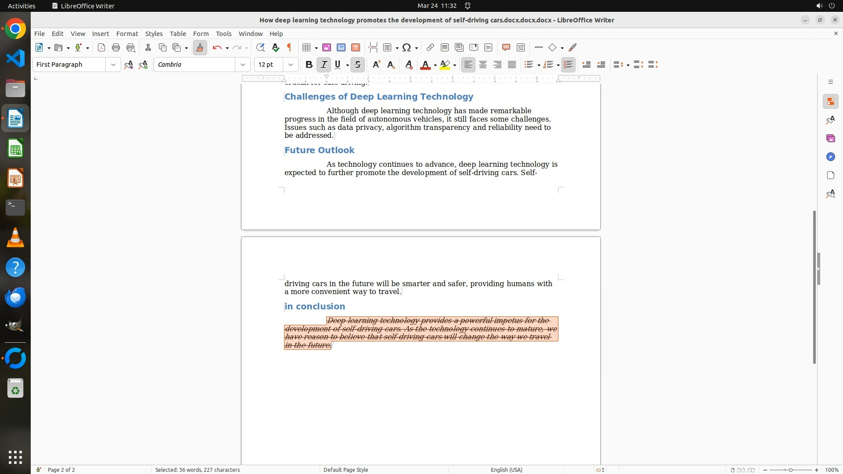Open Find and Replace tool
Screen dimensions: 843x474
(260, 48)
